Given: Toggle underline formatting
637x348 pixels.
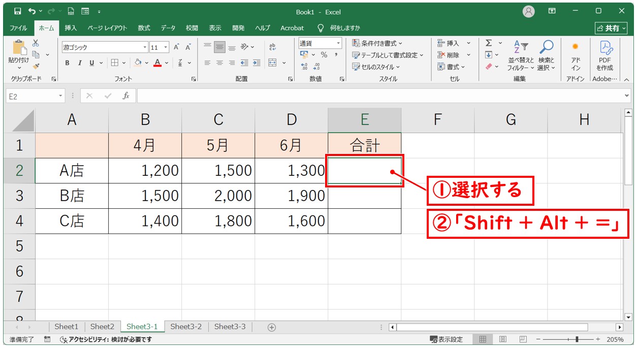Looking at the screenshot, I should click(92, 63).
